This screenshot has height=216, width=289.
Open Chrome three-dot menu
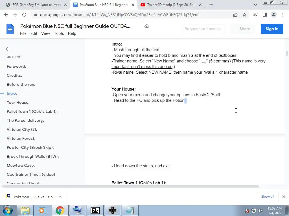[283, 15]
